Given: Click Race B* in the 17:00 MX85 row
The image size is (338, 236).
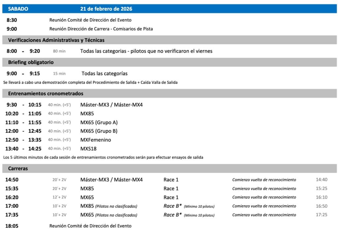Looking at the screenshot, I should (173, 206).
